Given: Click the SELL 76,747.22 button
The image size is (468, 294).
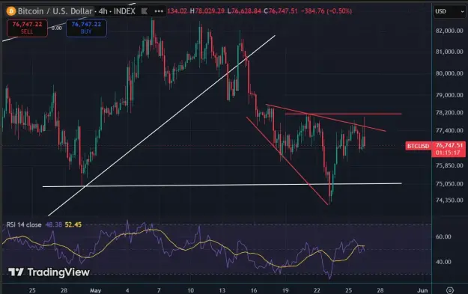Looking at the screenshot, I should pos(27,28).
